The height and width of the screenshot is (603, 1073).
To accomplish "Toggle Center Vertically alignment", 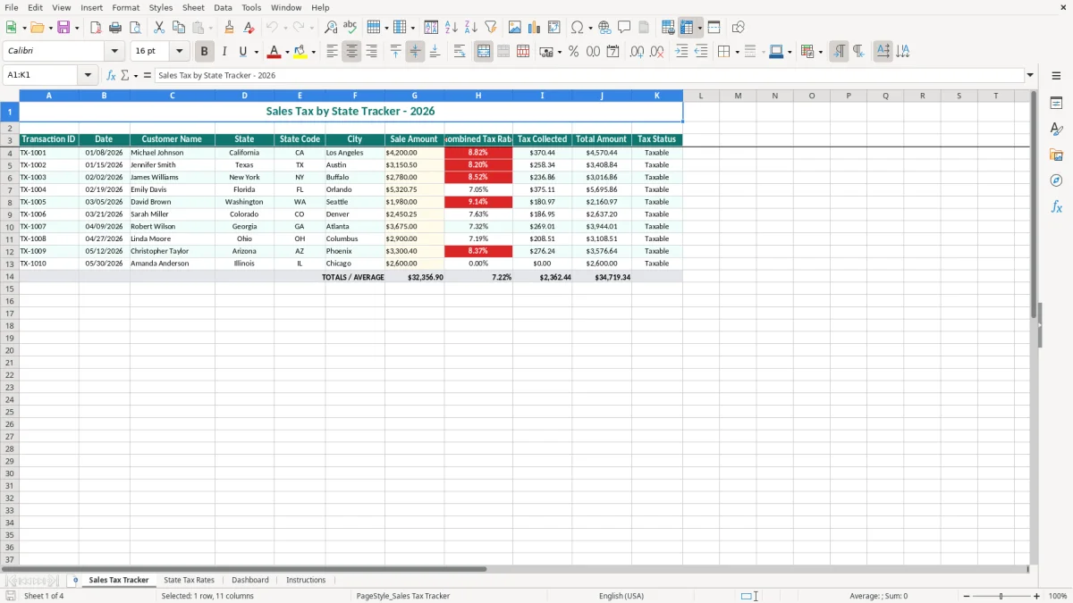I will tap(415, 52).
